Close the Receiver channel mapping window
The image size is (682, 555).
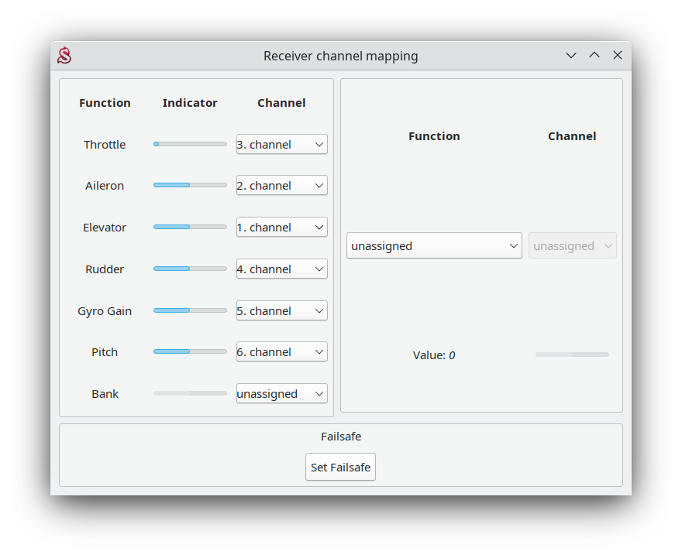pyautogui.click(x=618, y=56)
